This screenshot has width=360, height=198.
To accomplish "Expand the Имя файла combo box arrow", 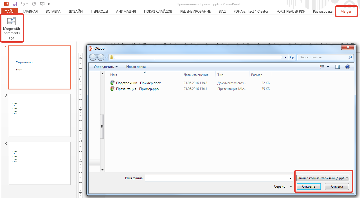I will (x=291, y=178).
